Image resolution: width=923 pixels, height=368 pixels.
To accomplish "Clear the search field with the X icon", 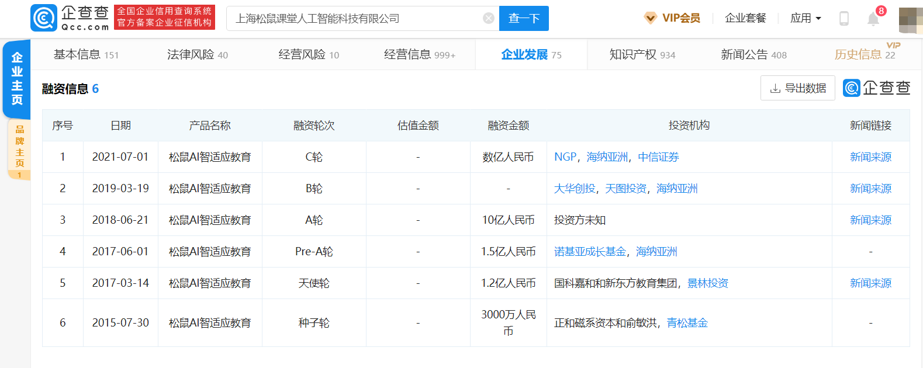I will [x=489, y=18].
